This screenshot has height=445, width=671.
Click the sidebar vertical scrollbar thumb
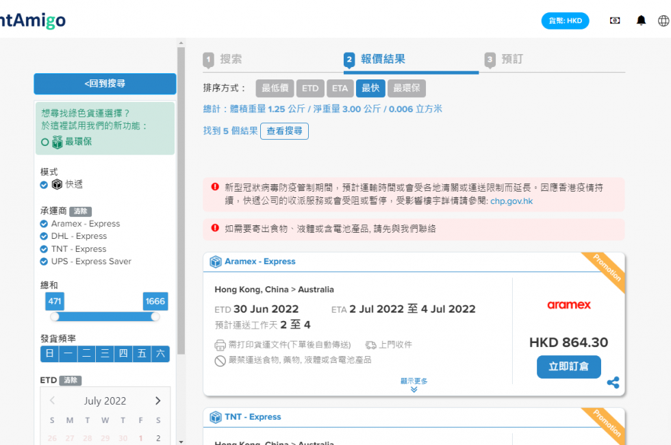pos(181,201)
